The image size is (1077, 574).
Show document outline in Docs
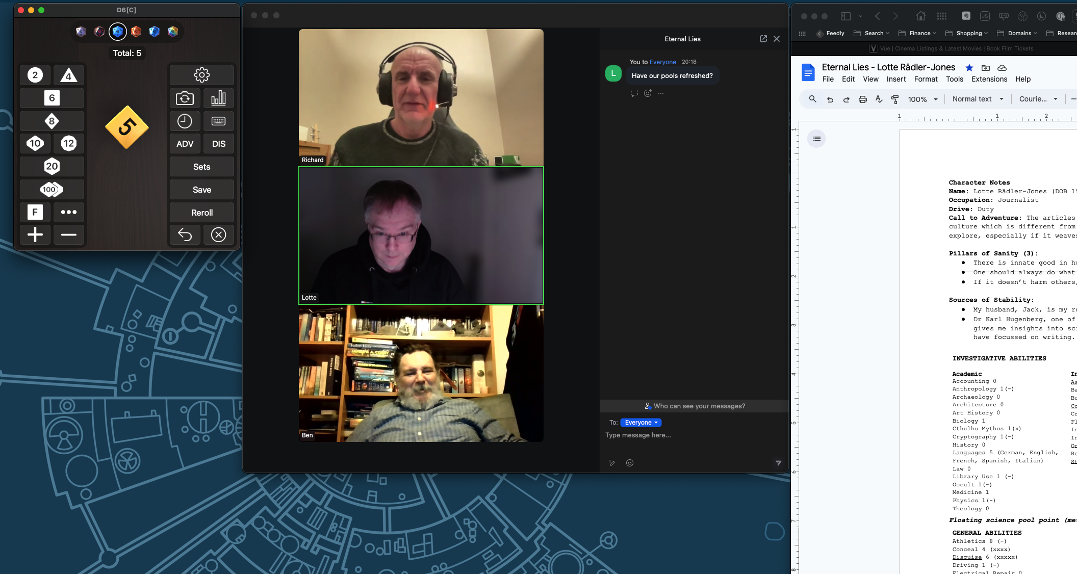coord(816,139)
